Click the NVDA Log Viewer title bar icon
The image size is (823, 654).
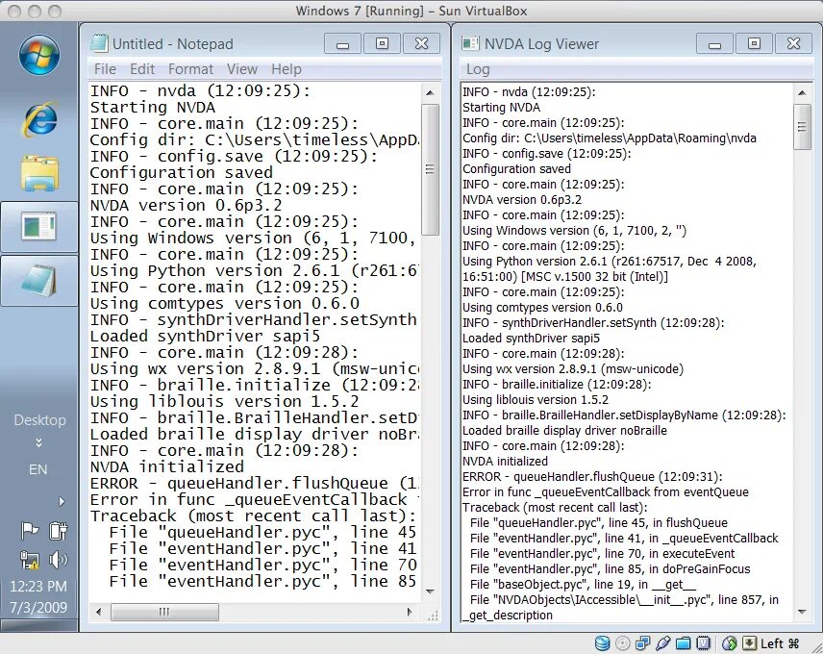pos(470,43)
